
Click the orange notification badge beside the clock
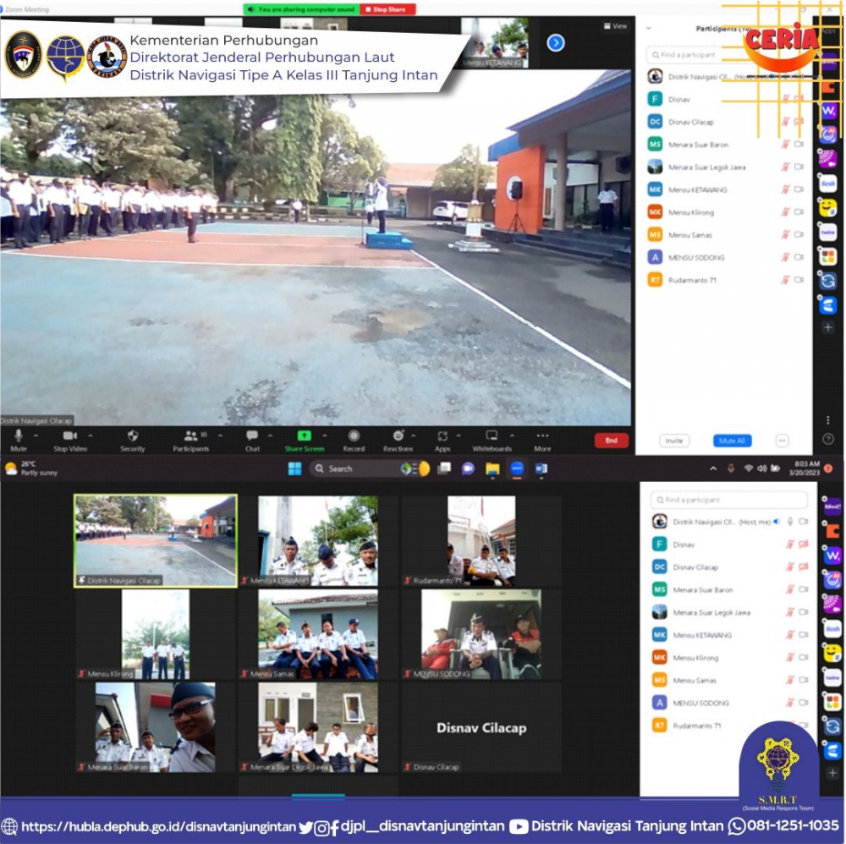[829, 469]
